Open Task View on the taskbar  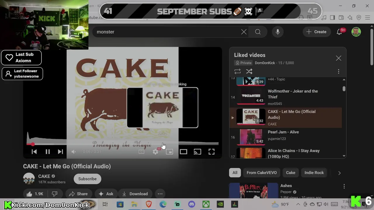pos(105,204)
